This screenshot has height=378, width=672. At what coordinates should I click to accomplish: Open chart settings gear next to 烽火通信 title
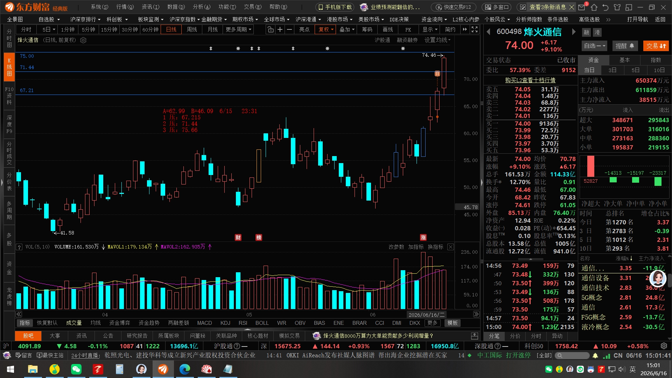(x=83, y=40)
